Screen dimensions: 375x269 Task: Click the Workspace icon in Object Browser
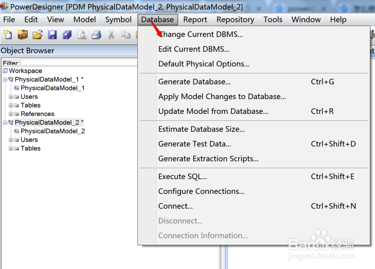(x=5, y=71)
